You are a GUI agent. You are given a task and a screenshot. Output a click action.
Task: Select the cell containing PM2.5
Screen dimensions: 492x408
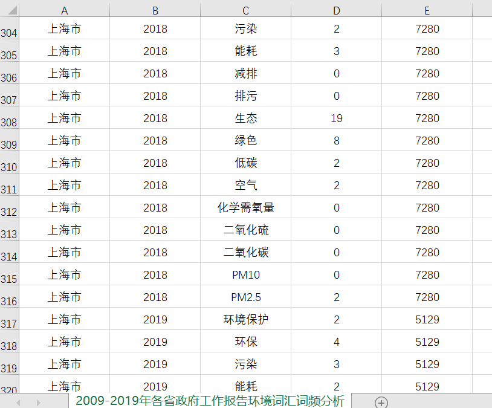click(245, 297)
